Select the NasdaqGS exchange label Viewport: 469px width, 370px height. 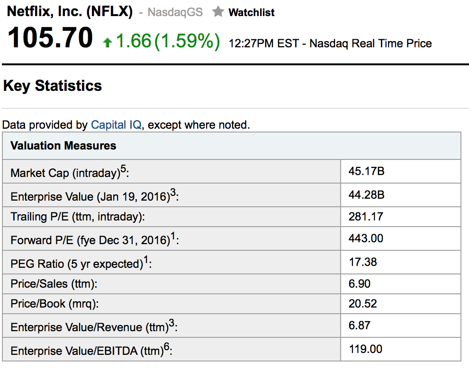[175, 12]
